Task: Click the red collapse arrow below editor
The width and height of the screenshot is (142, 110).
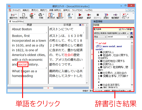Action: click(48, 88)
